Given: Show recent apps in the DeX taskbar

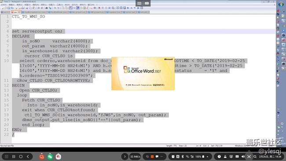Looking at the screenshot, I should pyautogui.click(x=14, y=157).
